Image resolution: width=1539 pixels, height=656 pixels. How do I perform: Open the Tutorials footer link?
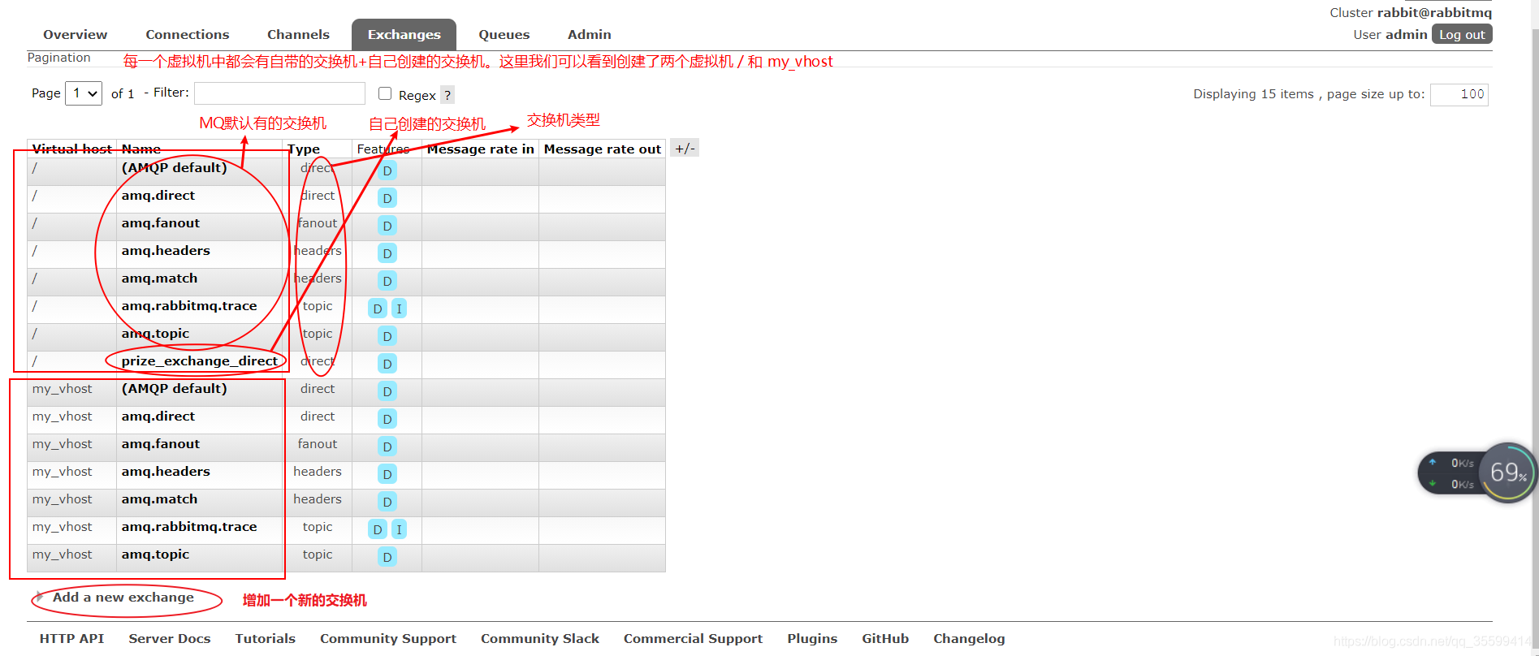(x=265, y=638)
